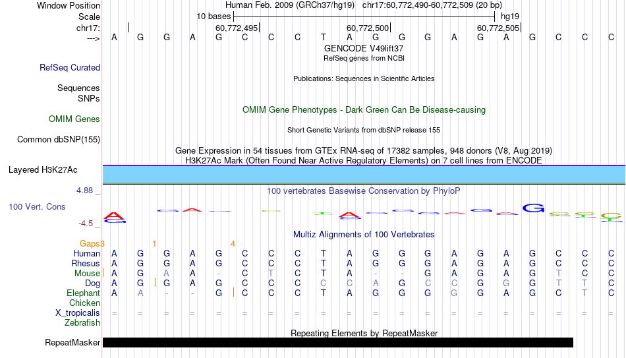Click the Mouse species row label
626x358 pixels.
87,274
